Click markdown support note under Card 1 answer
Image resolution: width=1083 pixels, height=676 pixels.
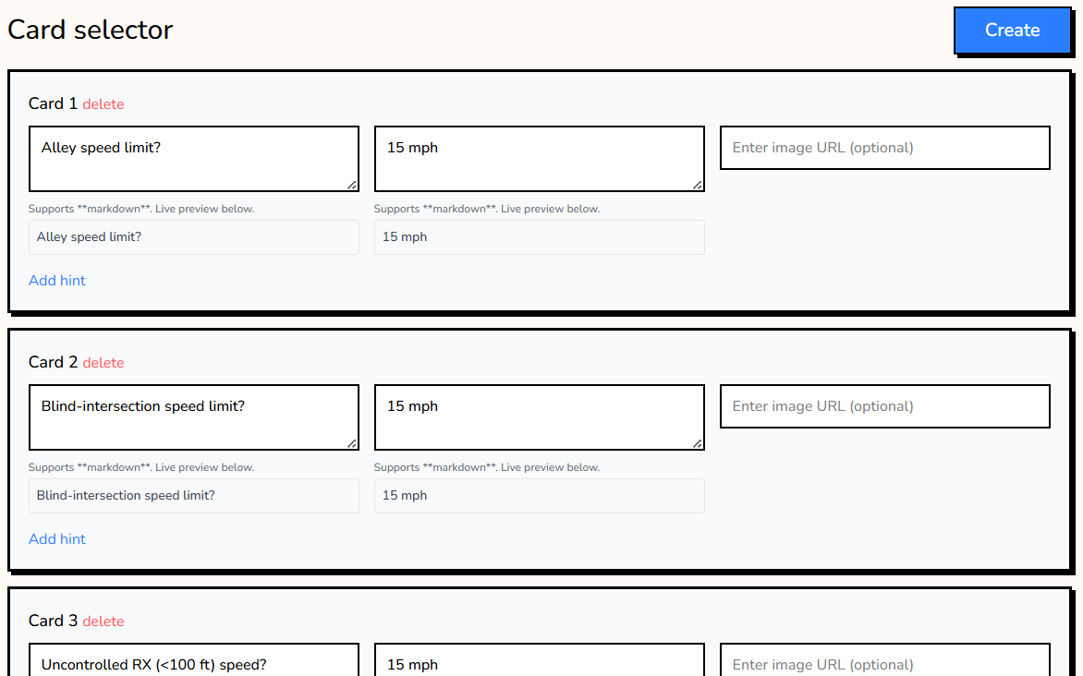point(487,209)
